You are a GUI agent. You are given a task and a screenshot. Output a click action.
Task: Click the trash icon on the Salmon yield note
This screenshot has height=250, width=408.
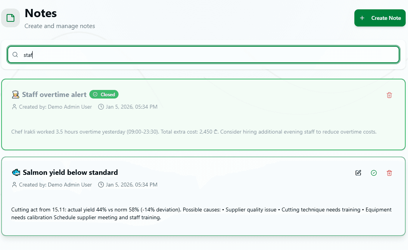389,173
